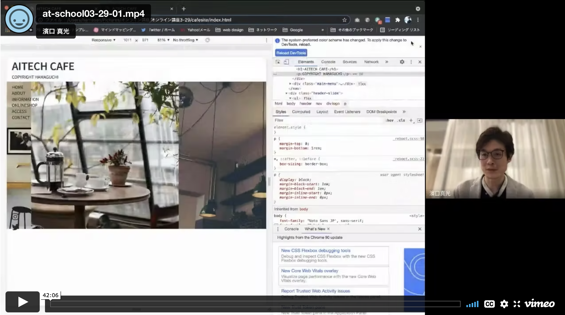The width and height of the screenshot is (565, 315).
Task: Seek along the video progress bar
Action: (255, 304)
